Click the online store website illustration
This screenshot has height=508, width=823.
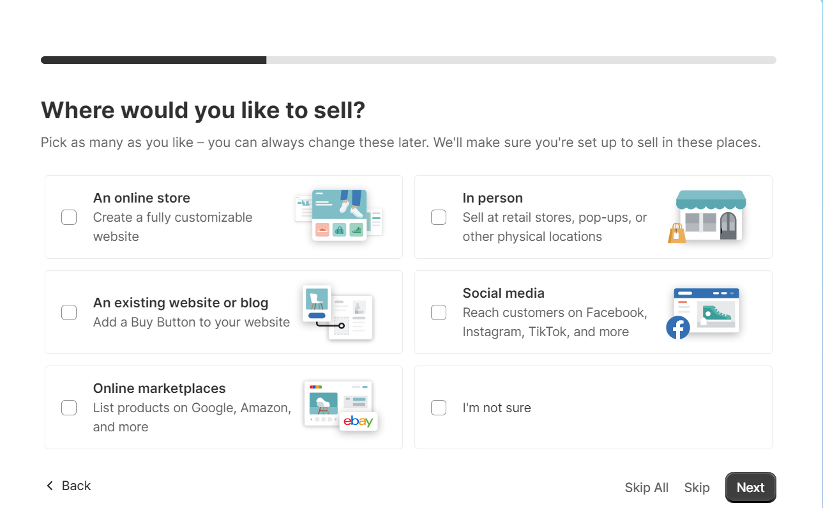coord(339,215)
